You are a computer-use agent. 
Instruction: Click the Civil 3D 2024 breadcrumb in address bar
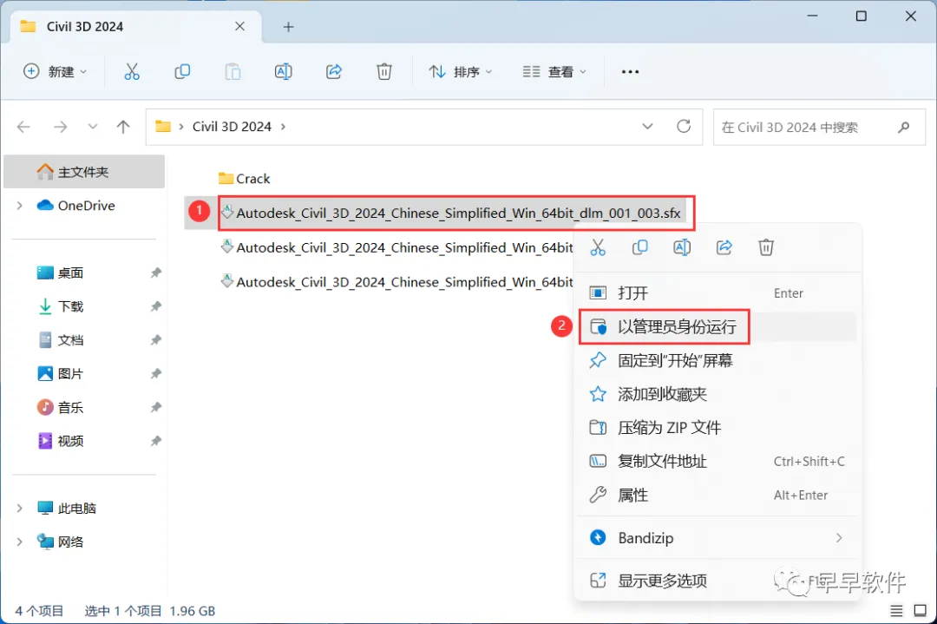coord(232,127)
